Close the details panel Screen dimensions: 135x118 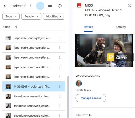(130, 5)
